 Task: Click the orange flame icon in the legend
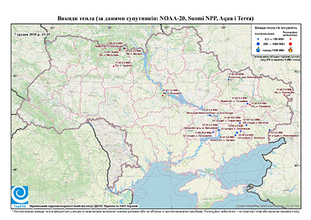tap(291, 50)
